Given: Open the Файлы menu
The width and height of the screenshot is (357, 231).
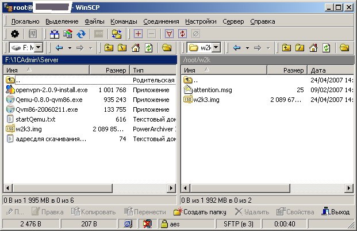Looking at the screenshot, I should (x=94, y=21).
